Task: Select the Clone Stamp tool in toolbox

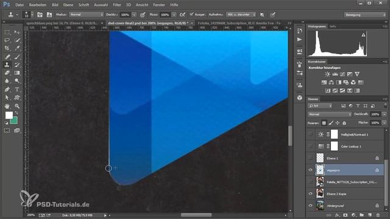Action: pos(7,65)
